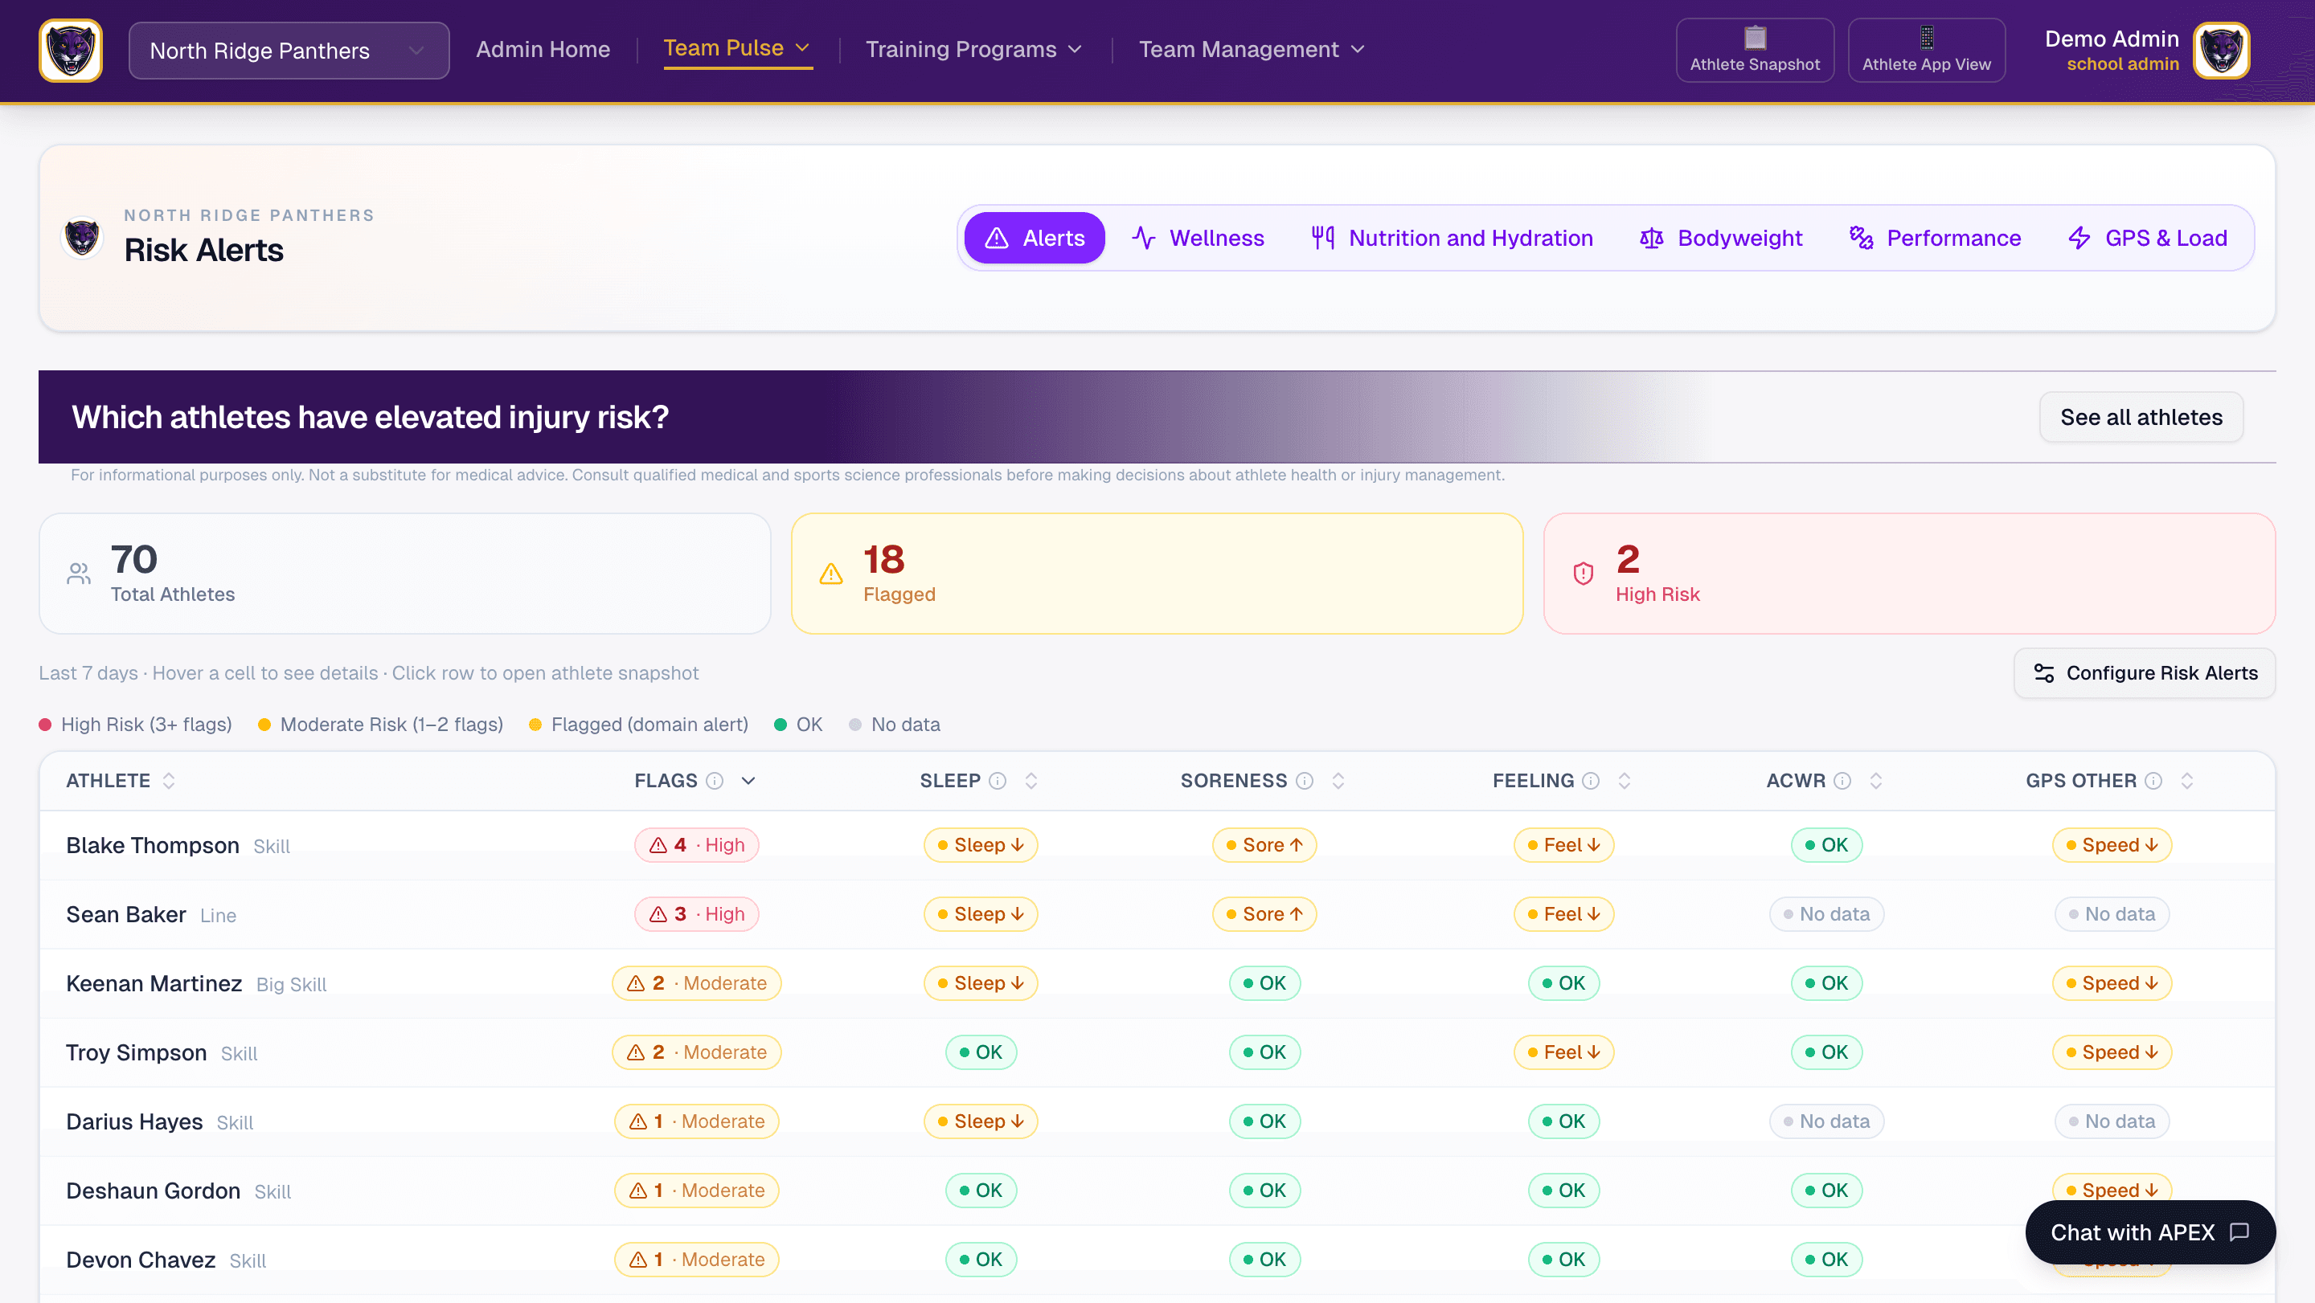Image resolution: width=2315 pixels, height=1303 pixels.
Task: Click the See all athletes button
Action: tap(2141, 417)
